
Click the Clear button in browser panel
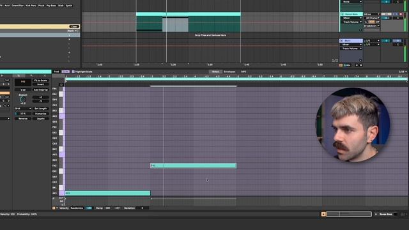tap(74, 26)
